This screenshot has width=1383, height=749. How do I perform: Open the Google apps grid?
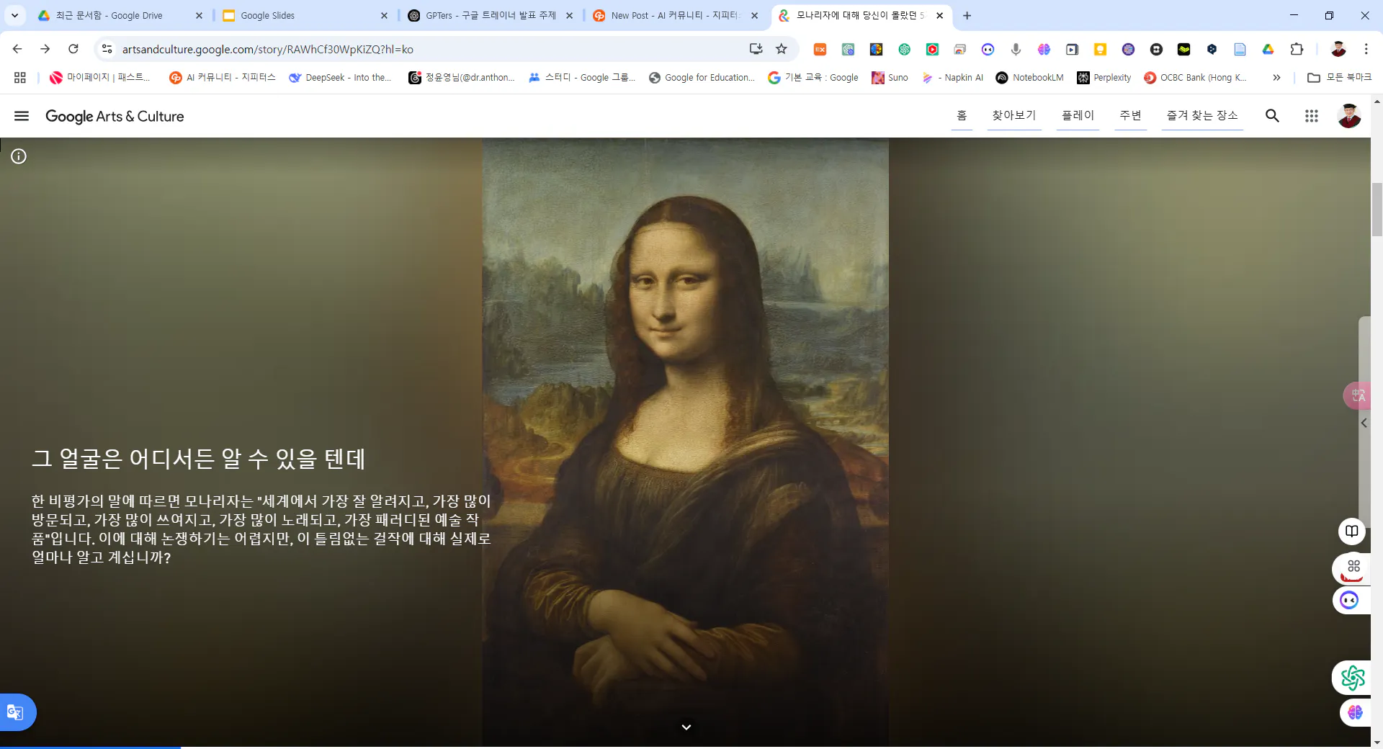pyautogui.click(x=1311, y=116)
